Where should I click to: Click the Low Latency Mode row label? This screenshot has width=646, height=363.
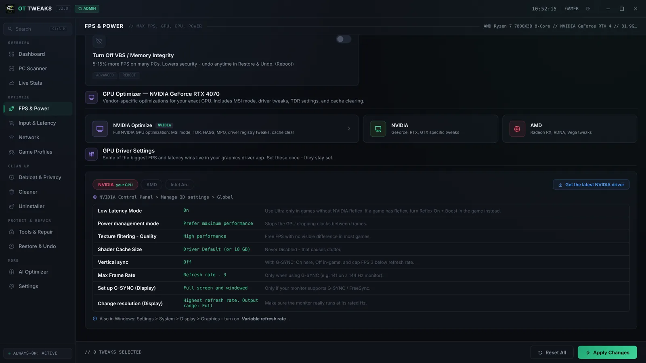(120, 211)
